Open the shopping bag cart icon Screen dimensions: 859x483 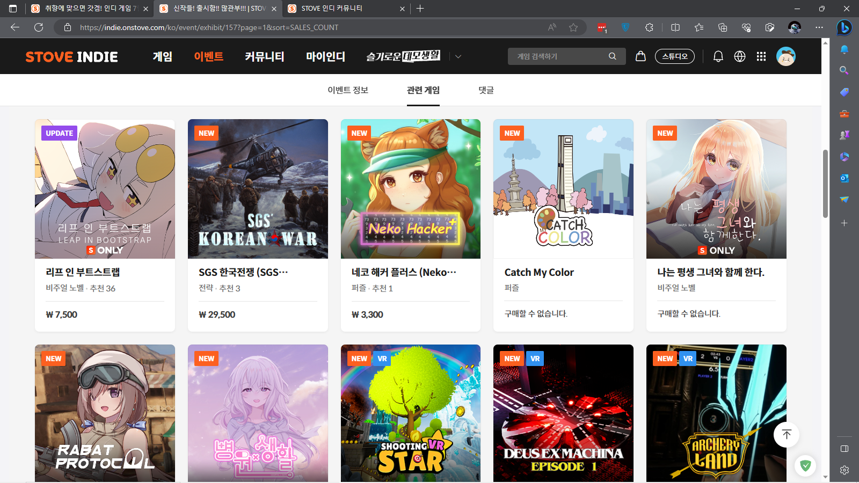coord(640,56)
